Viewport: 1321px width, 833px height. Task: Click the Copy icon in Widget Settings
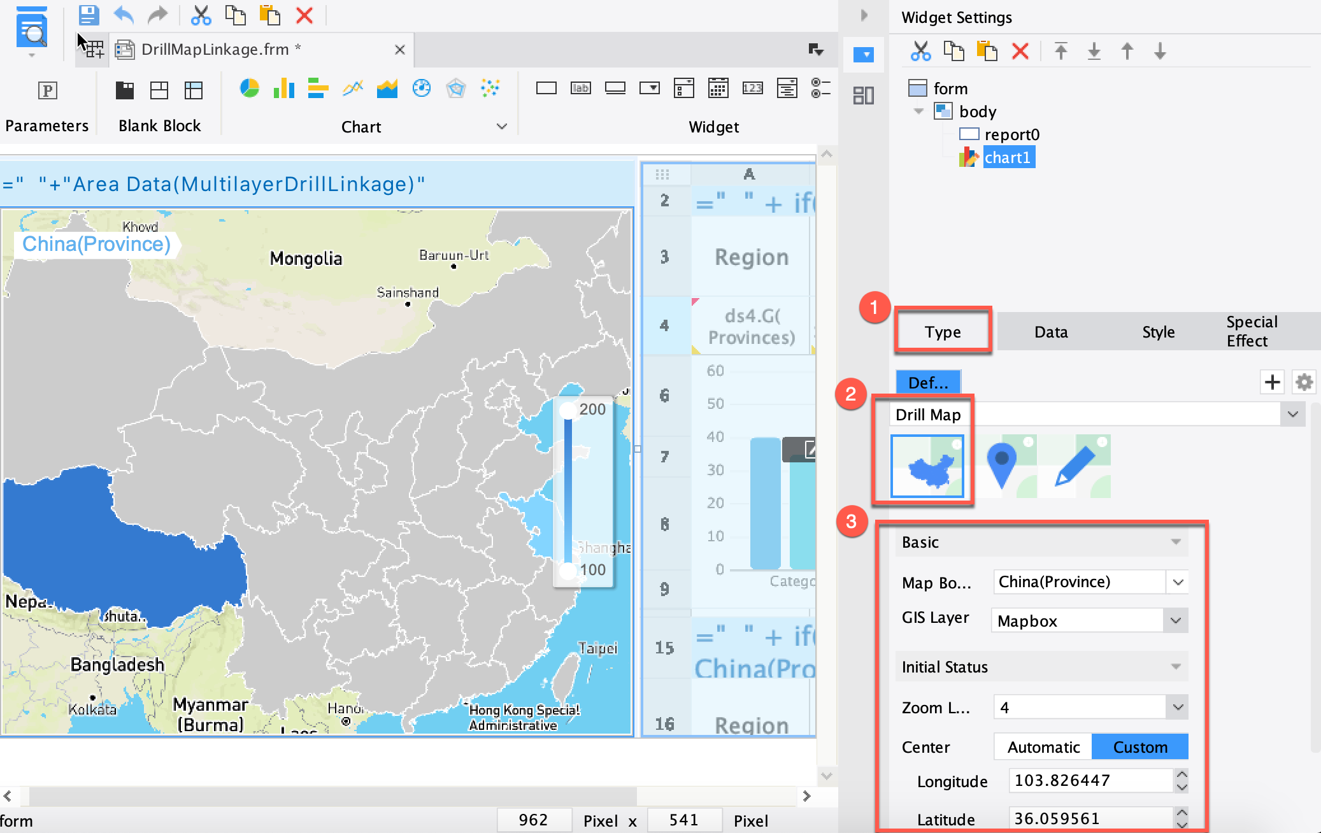(953, 51)
